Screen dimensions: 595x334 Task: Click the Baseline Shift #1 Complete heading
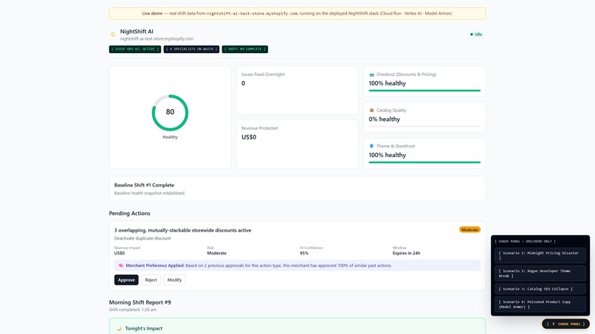click(x=144, y=185)
